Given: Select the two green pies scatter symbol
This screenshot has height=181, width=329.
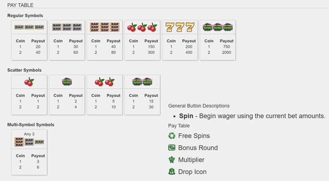Looking at the screenshot, I should coord(142,82).
